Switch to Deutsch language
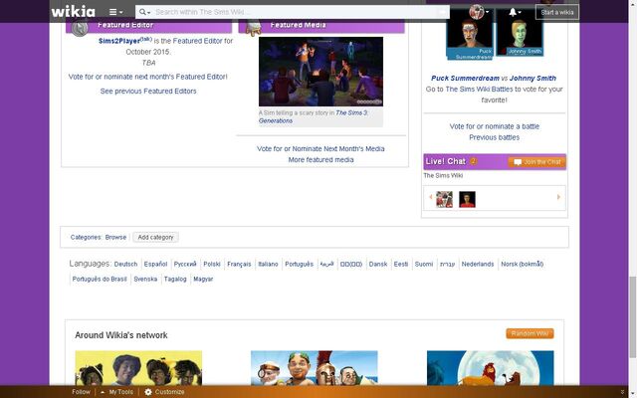The height and width of the screenshot is (398, 637). click(125, 264)
